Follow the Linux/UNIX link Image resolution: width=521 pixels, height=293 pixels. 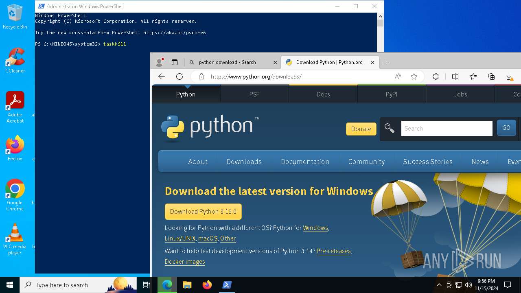tap(180, 238)
